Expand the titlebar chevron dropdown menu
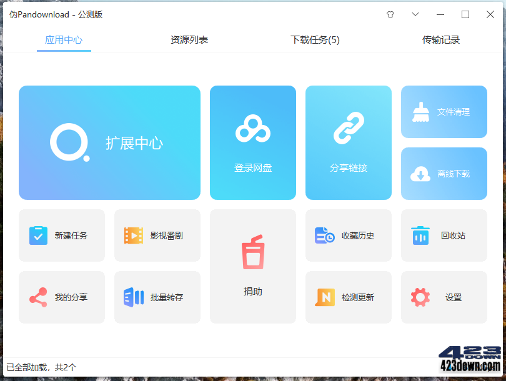 coord(415,14)
